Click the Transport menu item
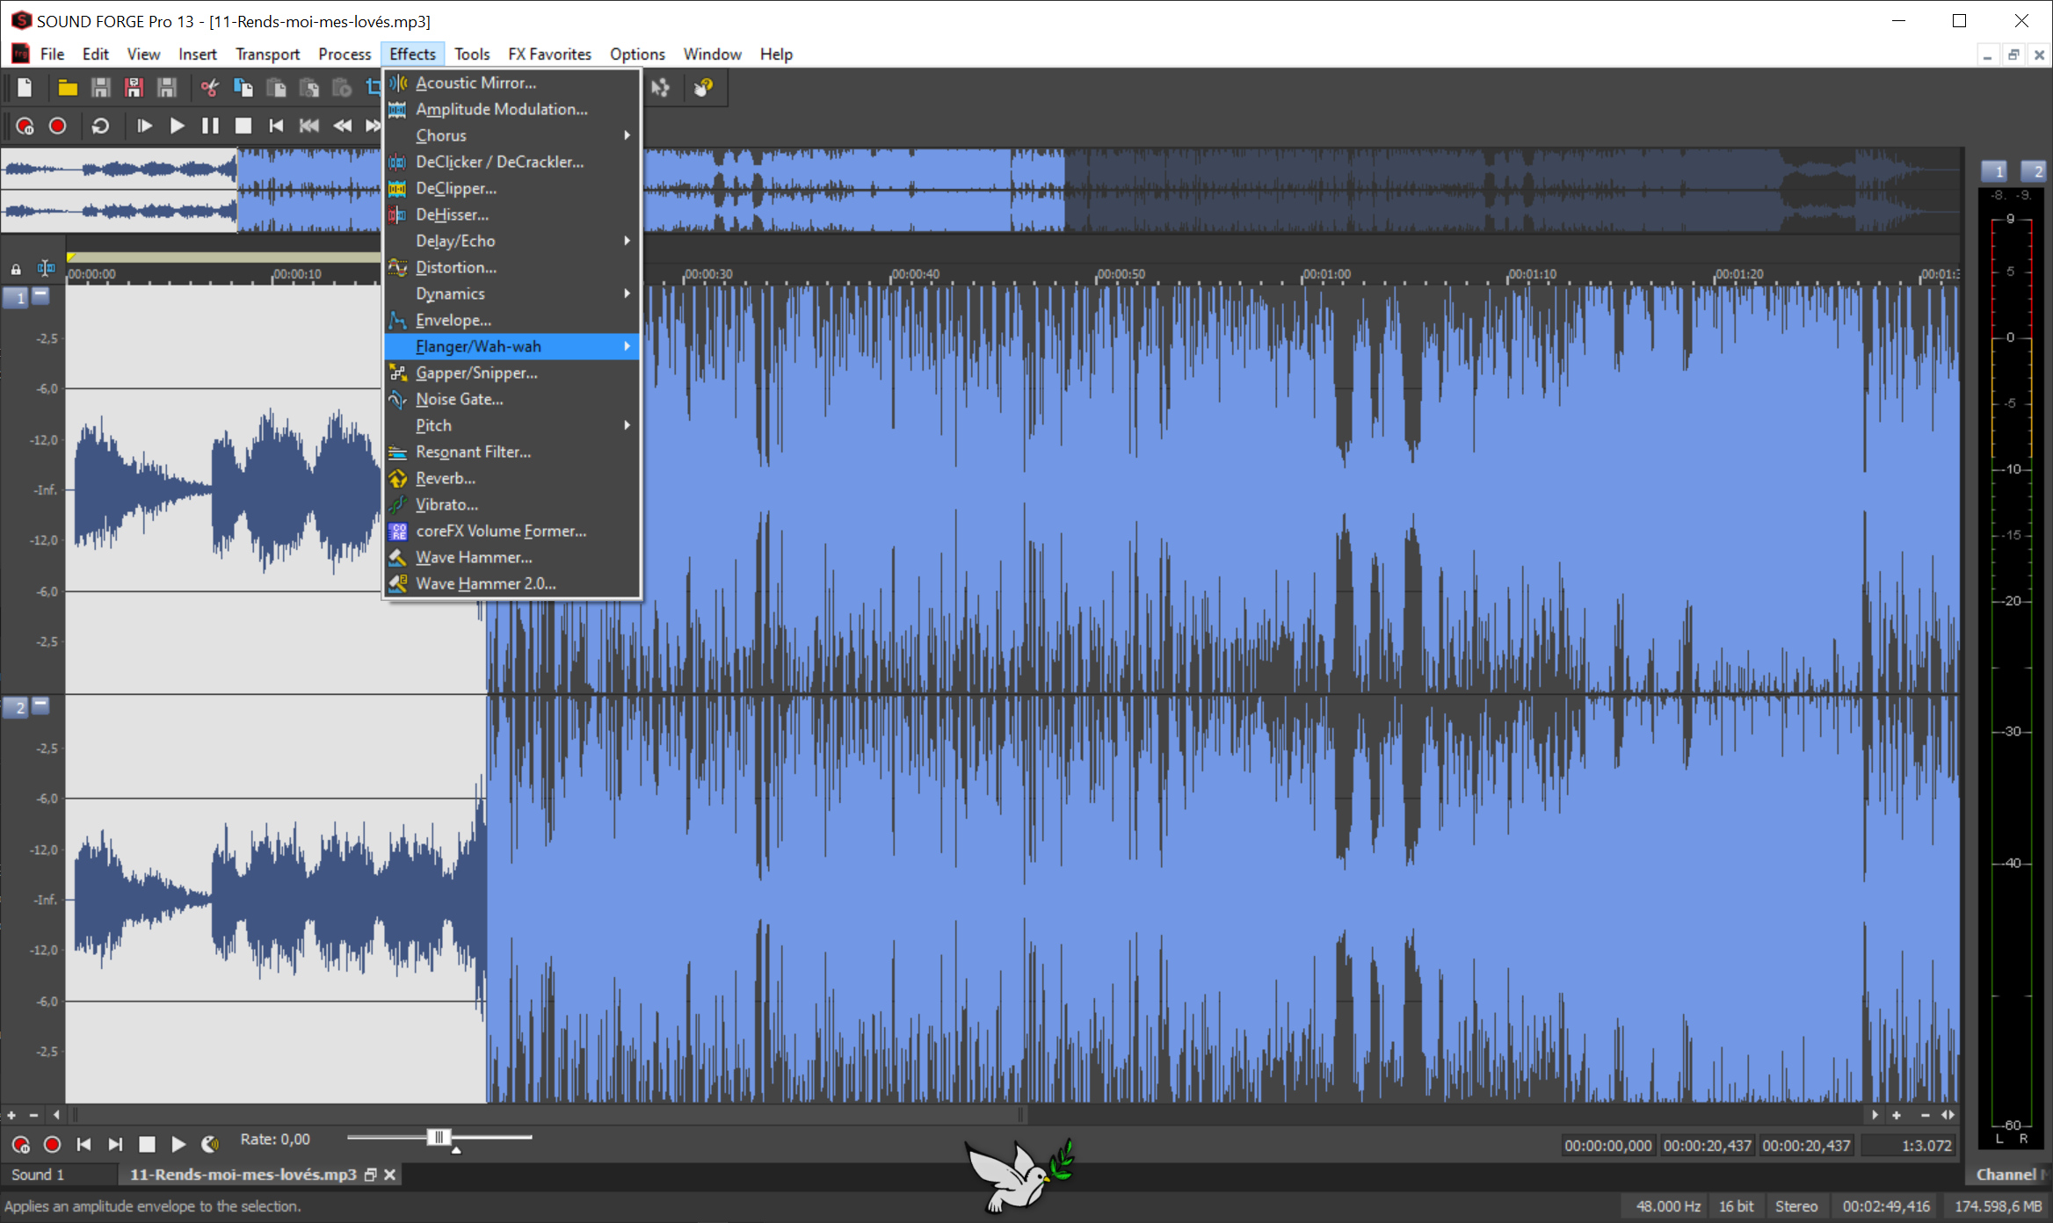Image resolution: width=2053 pixels, height=1223 pixels. pyautogui.click(x=268, y=54)
